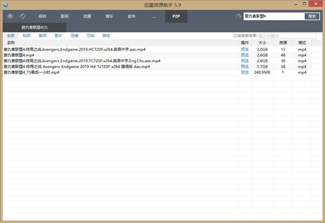325x223 pixels.
Task: Click the refresh icon in the nav bar
Action: point(22,16)
